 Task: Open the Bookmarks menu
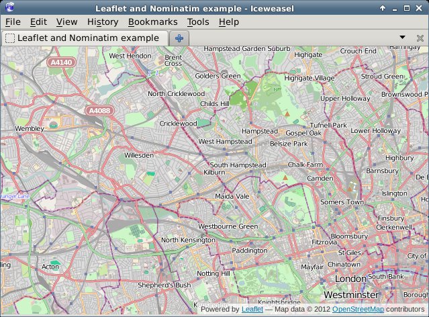153,22
